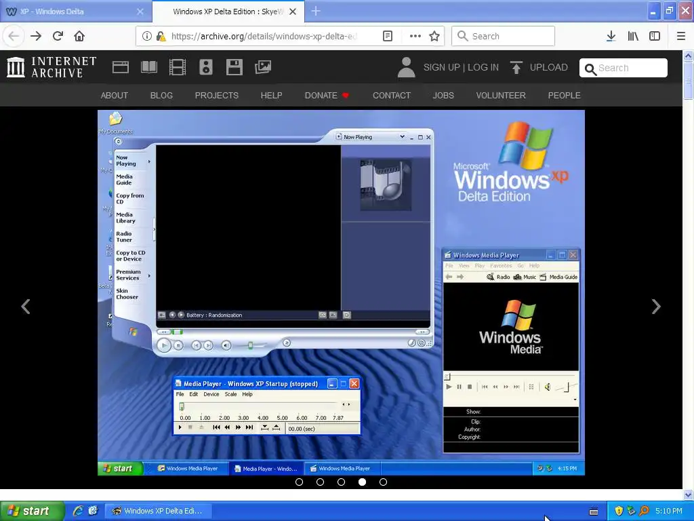Select the first carousel dot
The width and height of the screenshot is (694, 521).
tap(299, 482)
